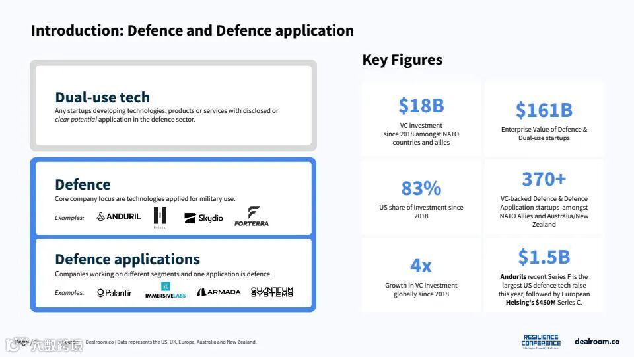This screenshot has height=357, width=634.
Task: Click the Immersive Labs logo
Action: pyautogui.click(x=165, y=290)
